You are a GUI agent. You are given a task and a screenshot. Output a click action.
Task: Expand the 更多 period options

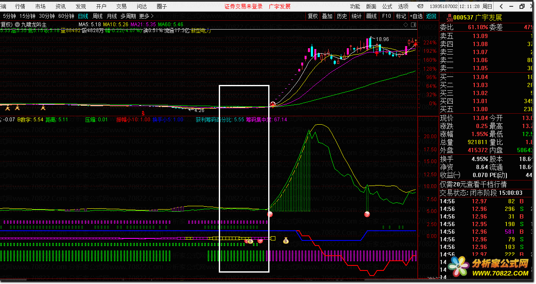[x=146, y=16]
